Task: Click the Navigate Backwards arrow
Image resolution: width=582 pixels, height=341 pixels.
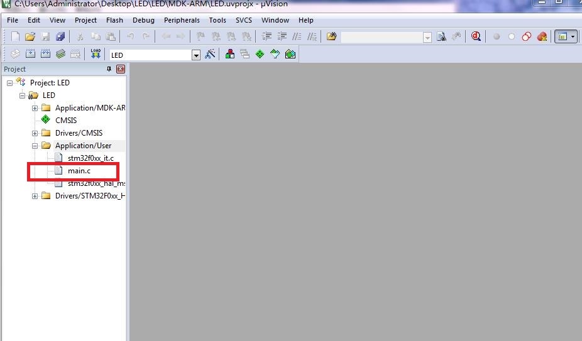Action: (165, 36)
